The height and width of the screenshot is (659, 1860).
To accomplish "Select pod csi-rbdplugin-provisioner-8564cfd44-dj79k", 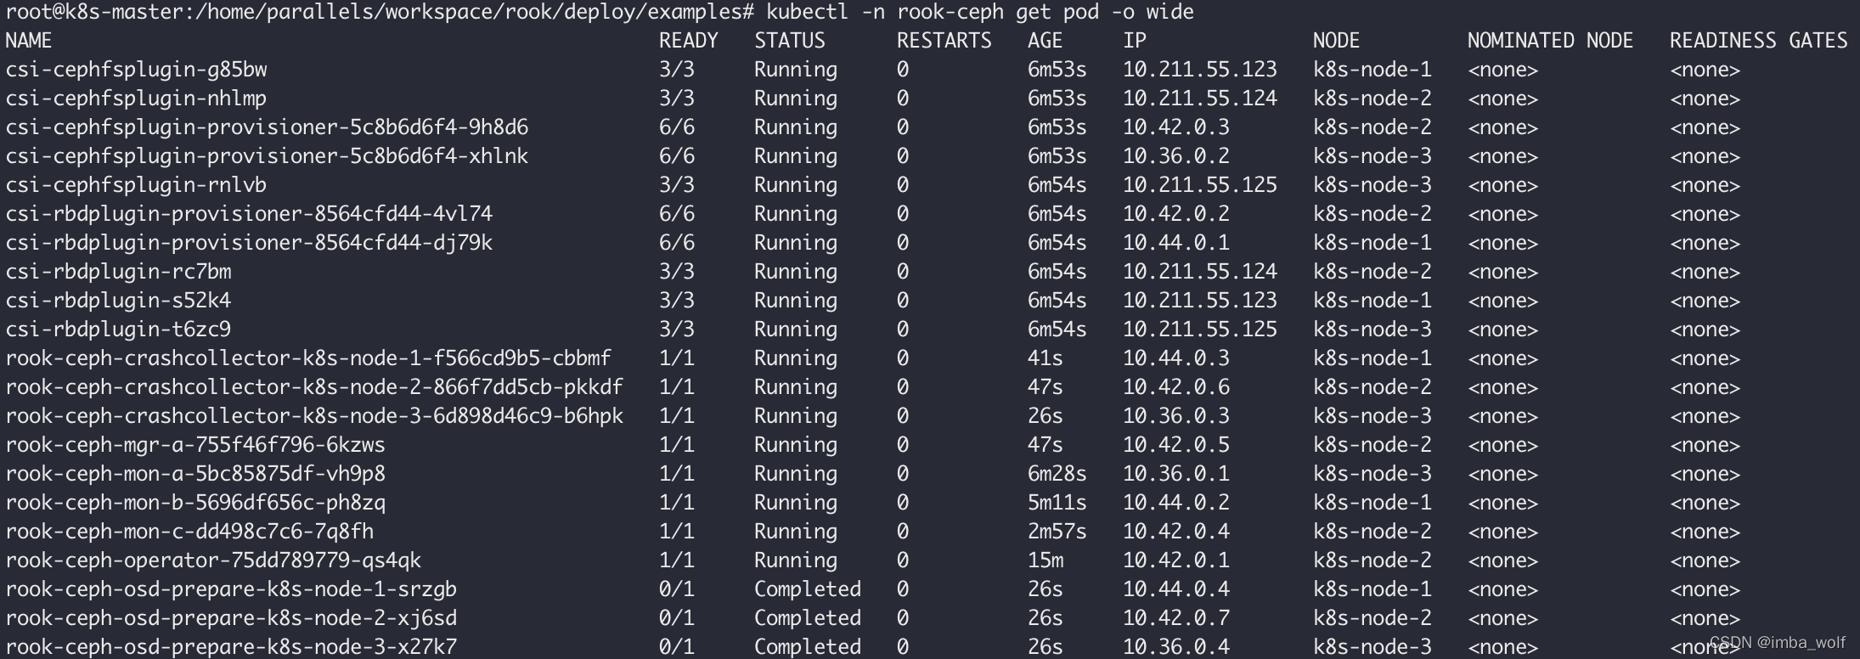I will pos(249,243).
